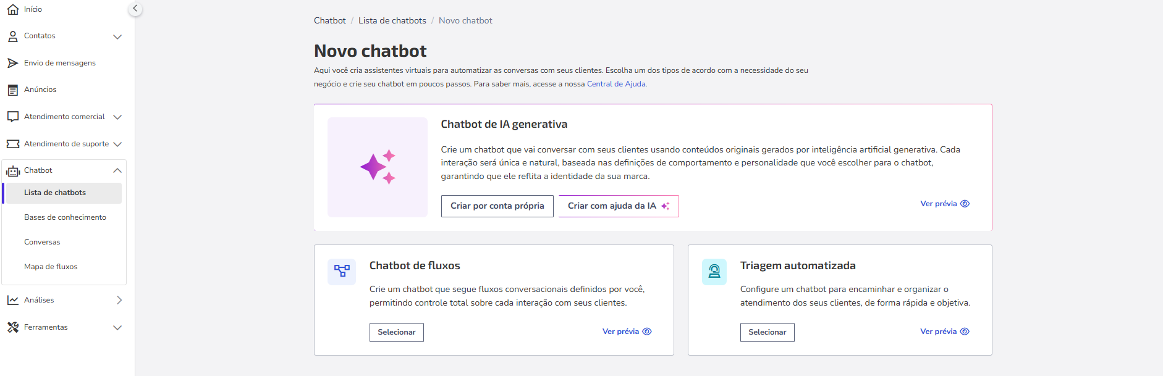
Task: Click the Anúncios icon in sidebar
Action: pos(12,90)
